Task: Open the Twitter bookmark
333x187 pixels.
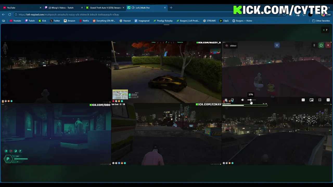Action: coord(55,21)
